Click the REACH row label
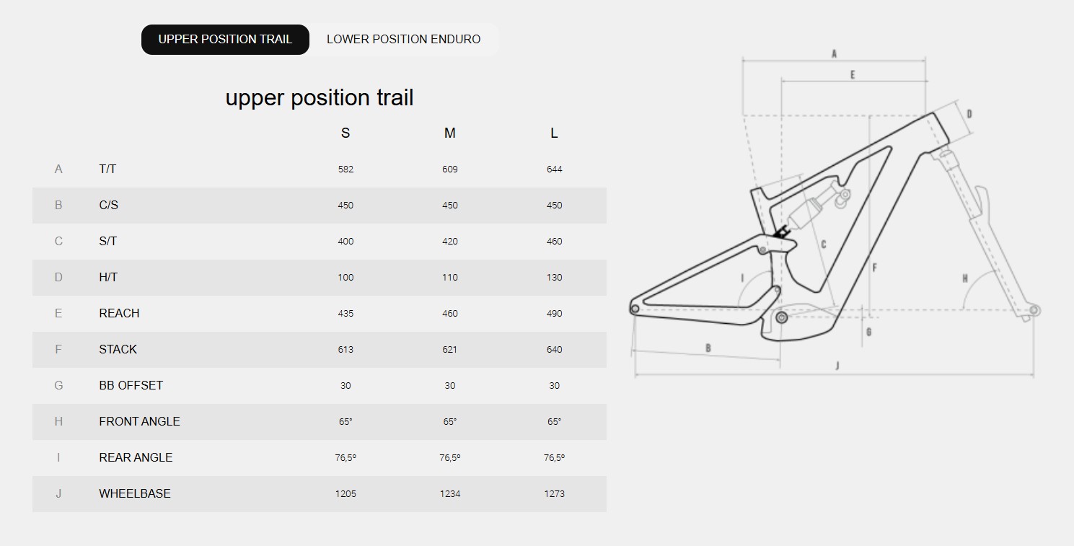This screenshot has width=1074, height=546. tap(119, 314)
